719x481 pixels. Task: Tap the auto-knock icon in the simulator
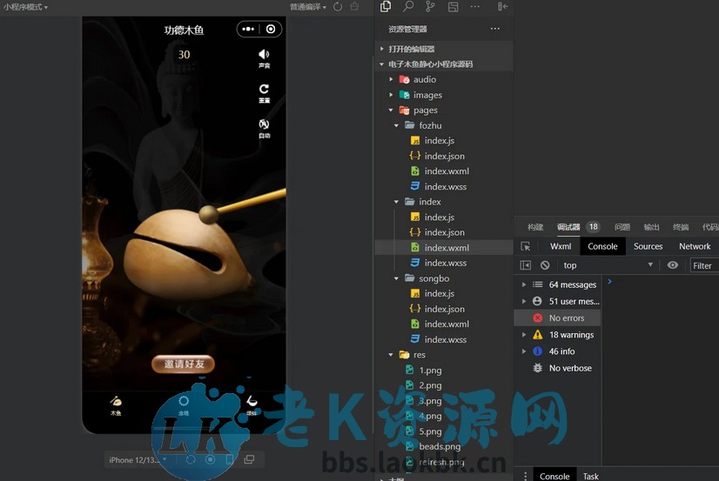coord(264,128)
